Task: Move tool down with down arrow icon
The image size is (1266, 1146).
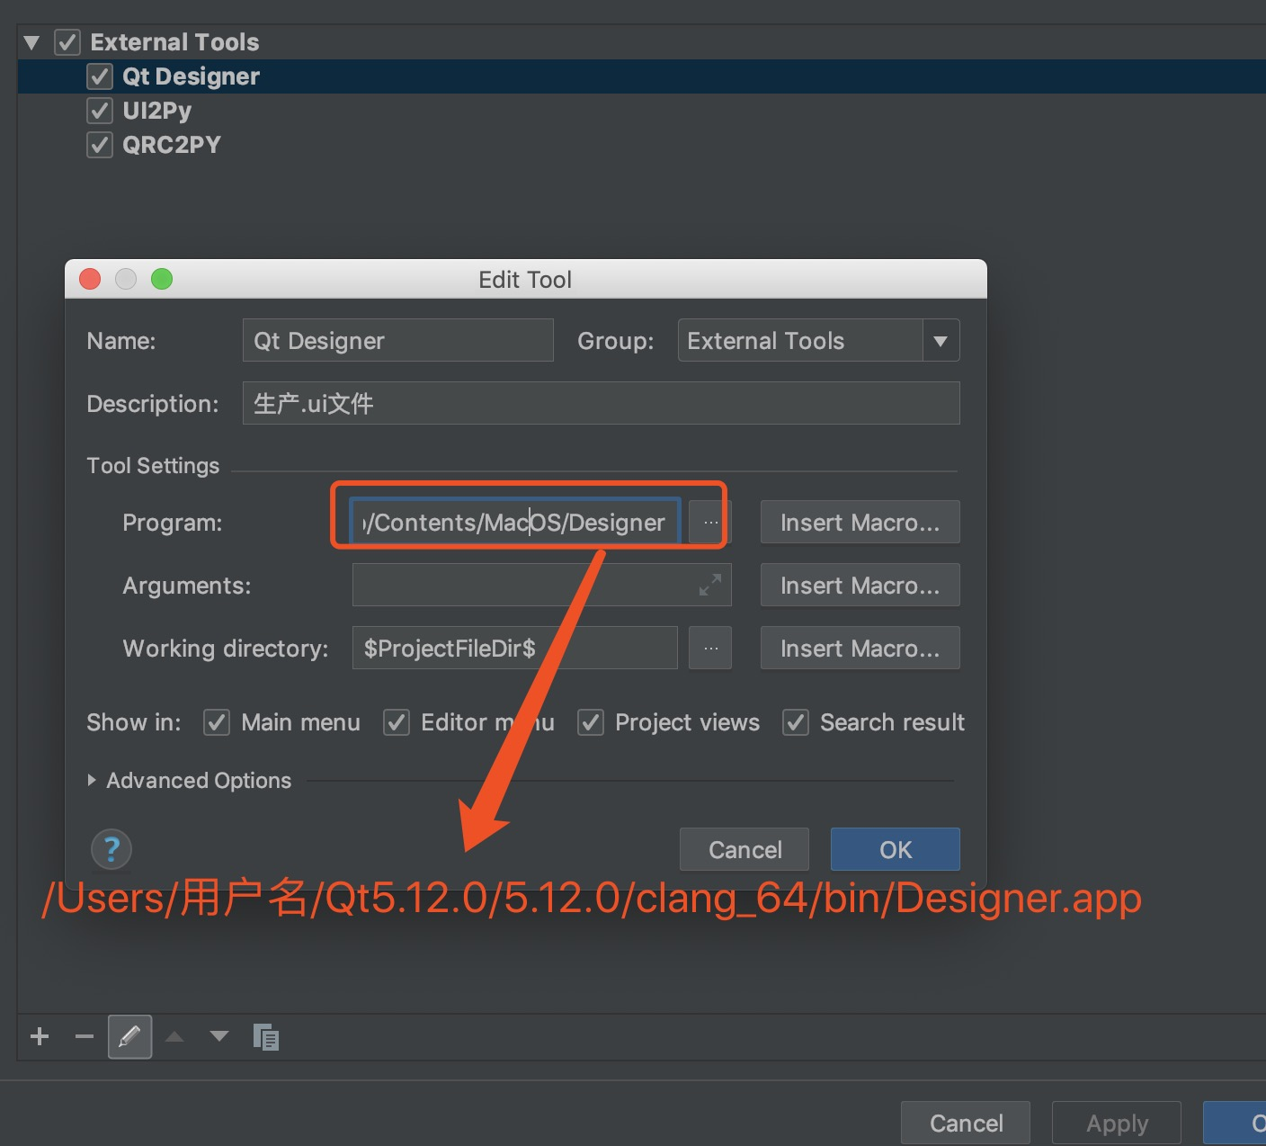Action: click(219, 1036)
